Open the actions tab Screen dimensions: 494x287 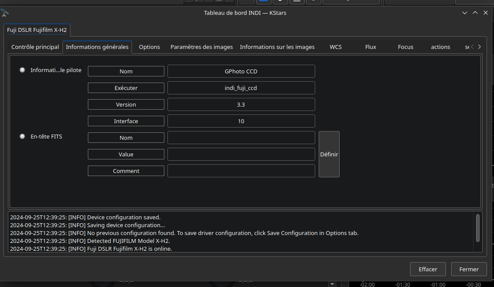pos(440,47)
